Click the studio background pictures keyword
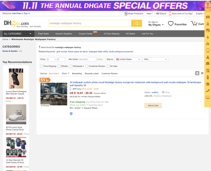The image size is (211, 171). [121, 52]
